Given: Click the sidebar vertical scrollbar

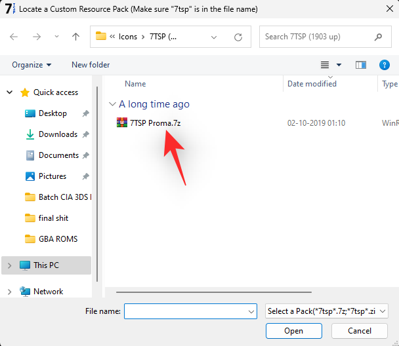Looking at the screenshot, I should (x=97, y=184).
